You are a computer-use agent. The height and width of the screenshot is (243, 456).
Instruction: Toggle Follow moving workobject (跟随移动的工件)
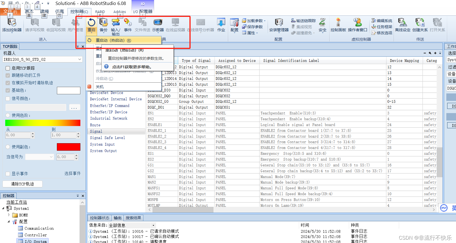8,75
